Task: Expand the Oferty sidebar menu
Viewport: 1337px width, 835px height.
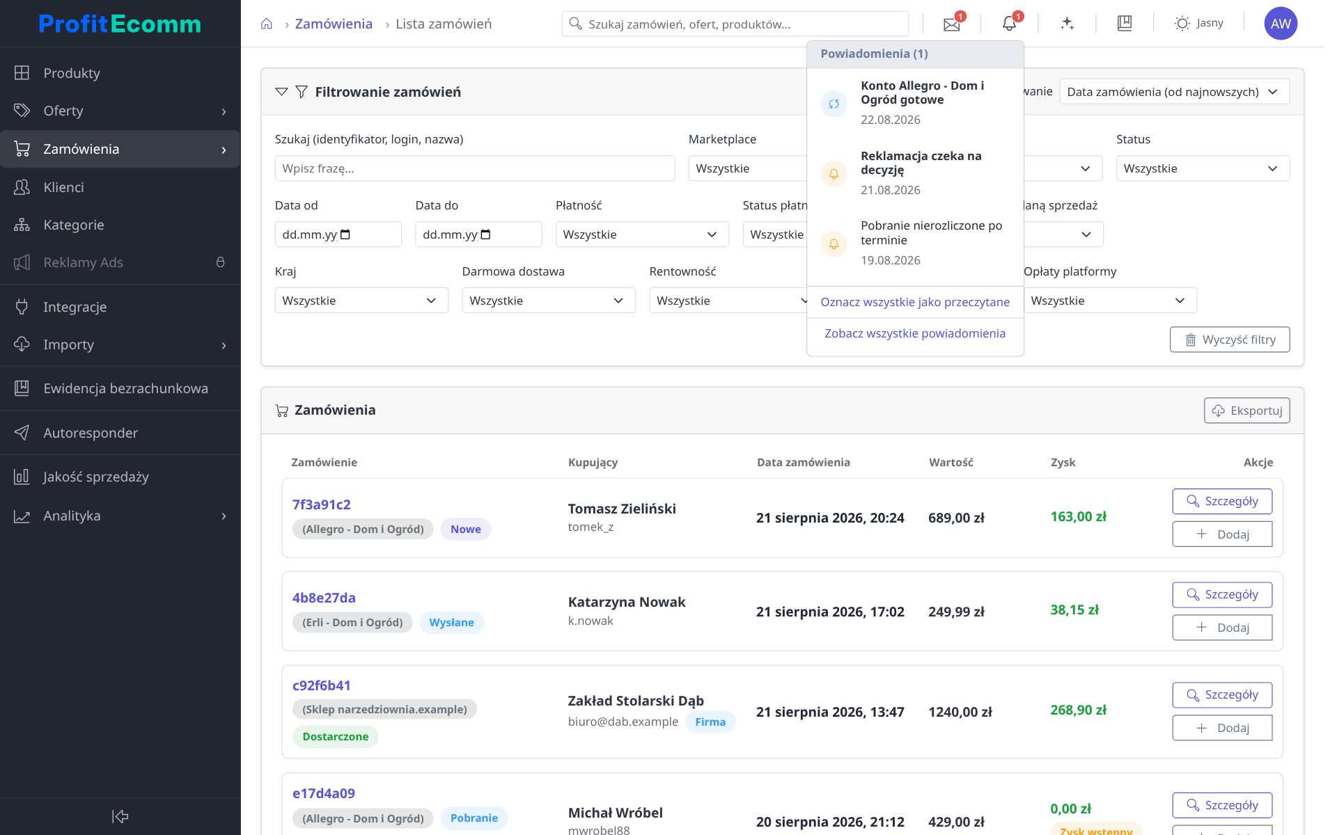Action: (x=120, y=111)
